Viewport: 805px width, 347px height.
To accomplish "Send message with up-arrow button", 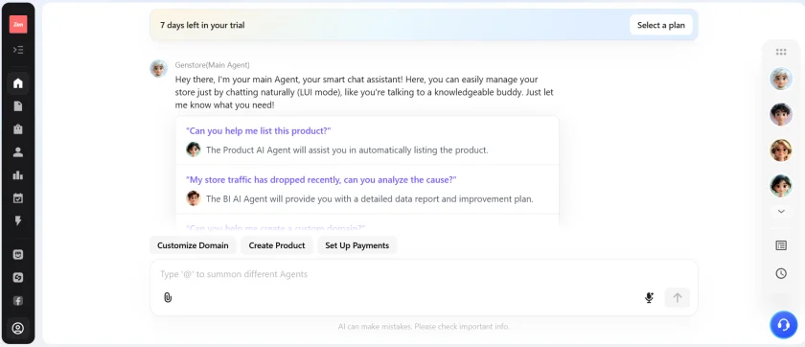I will [x=678, y=298].
